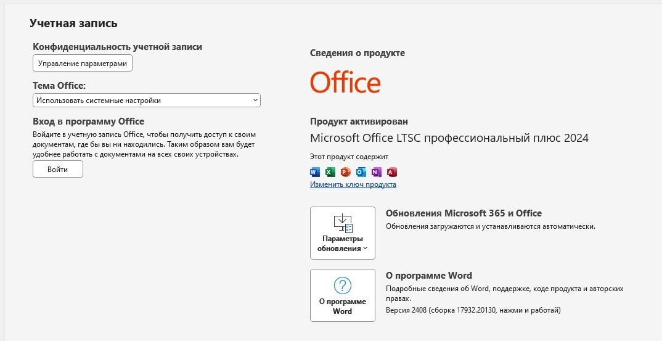This screenshot has height=341, width=662.
Task: Follow the Изменить ключ продукта link
Action: [353, 184]
